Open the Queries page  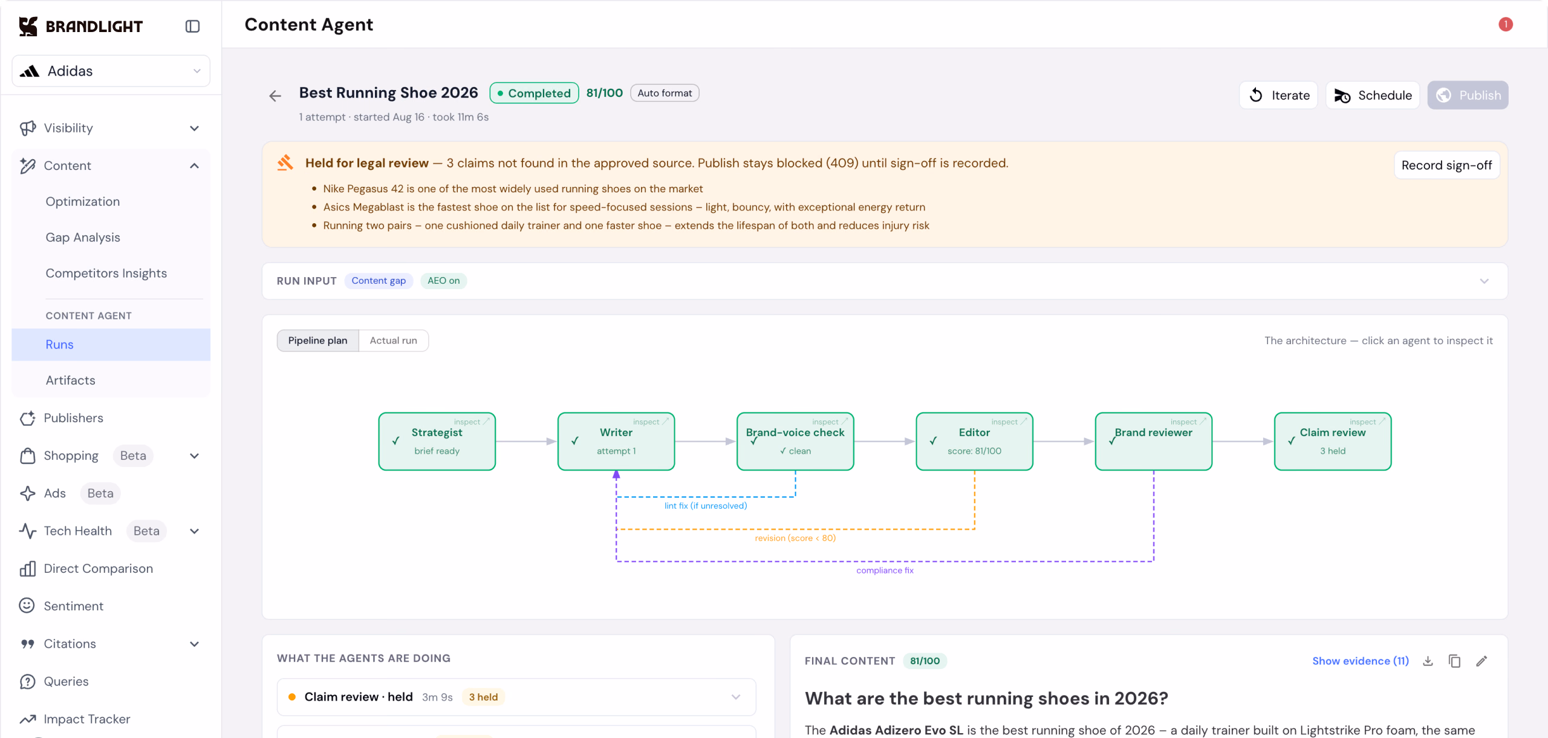pyautogui.click(x=111, y=681)
